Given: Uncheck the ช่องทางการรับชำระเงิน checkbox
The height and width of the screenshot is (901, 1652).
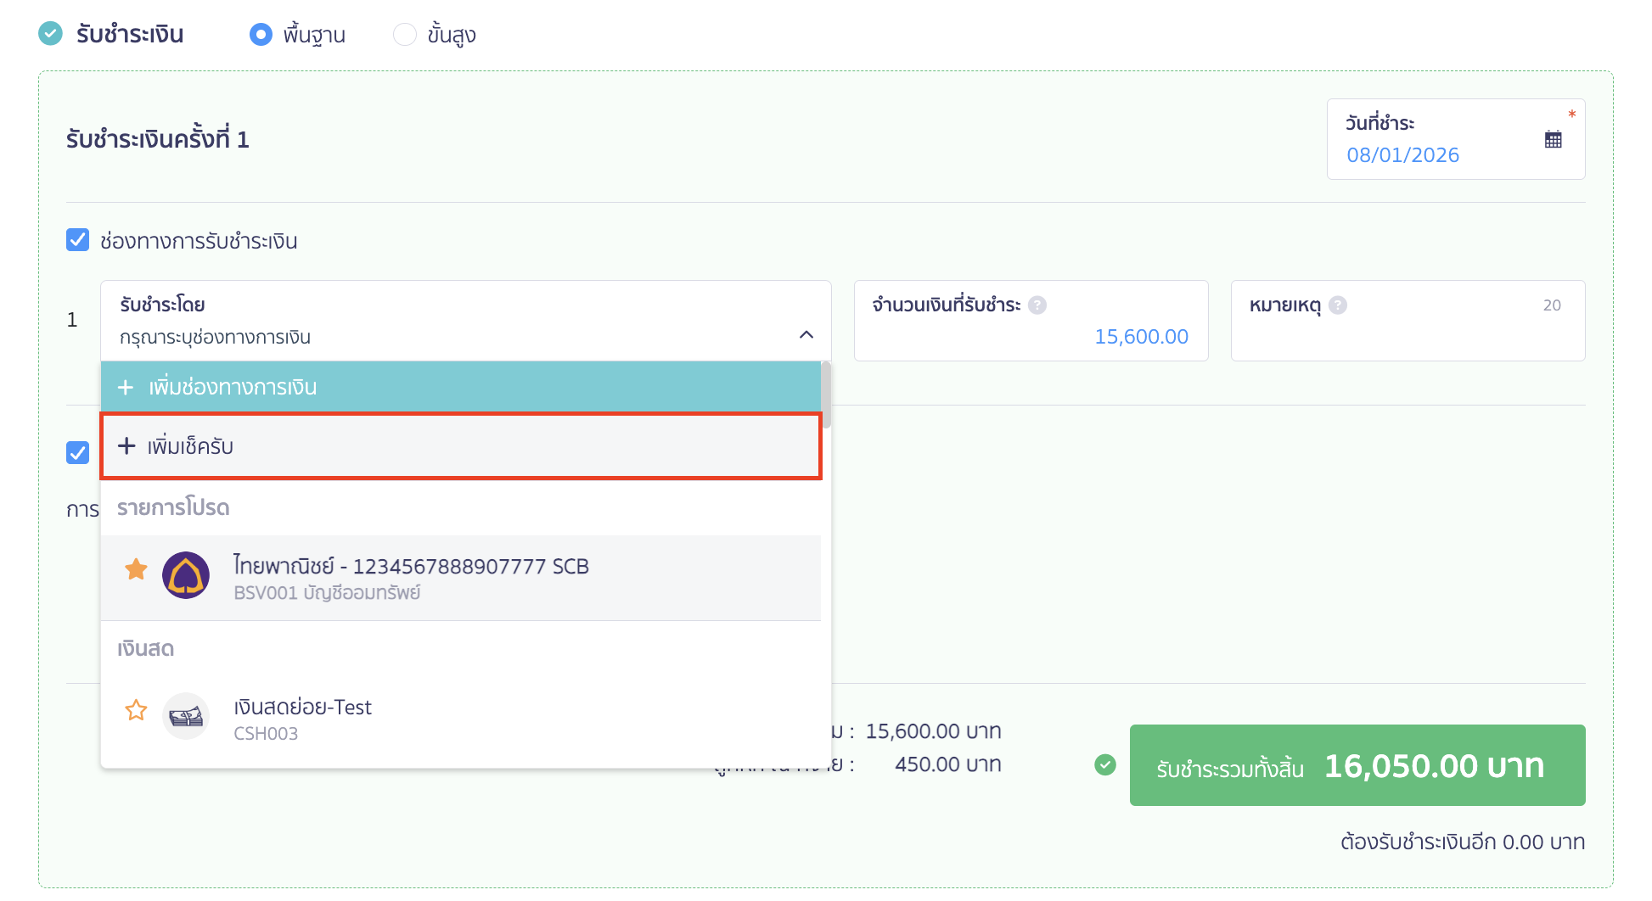Looking at the screenshot, I should (x=78, y=240).
